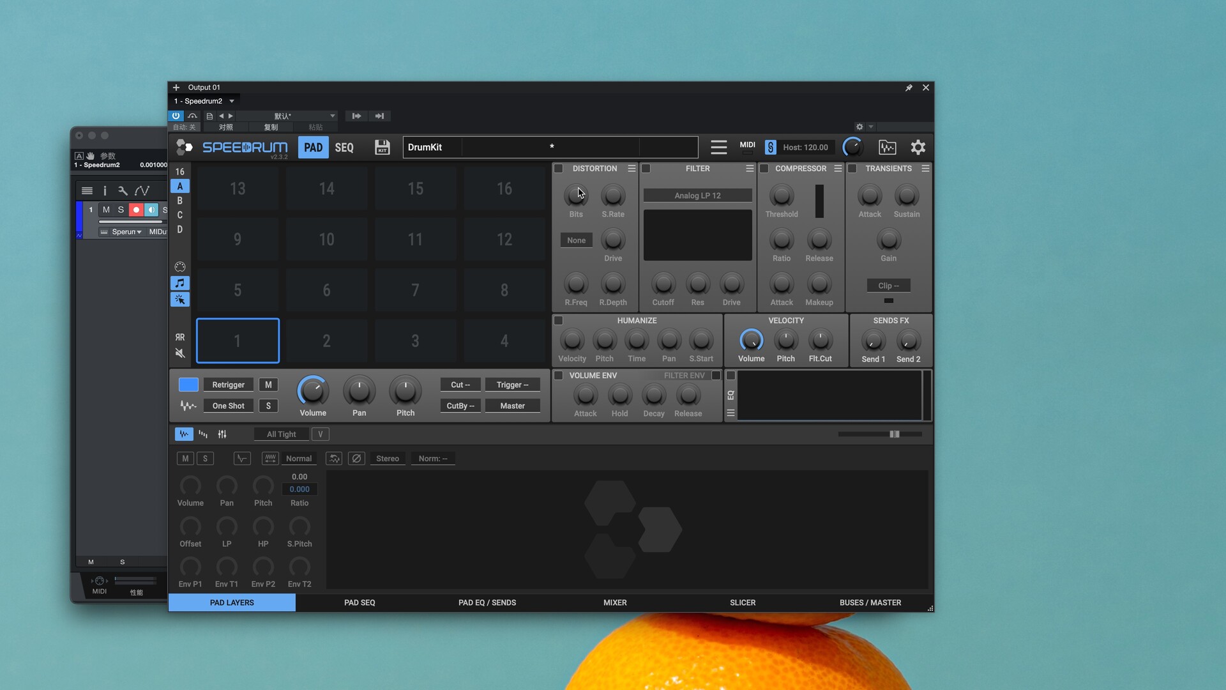
Task: Enable the Compressor checkbox
Action: click(764, 169)
